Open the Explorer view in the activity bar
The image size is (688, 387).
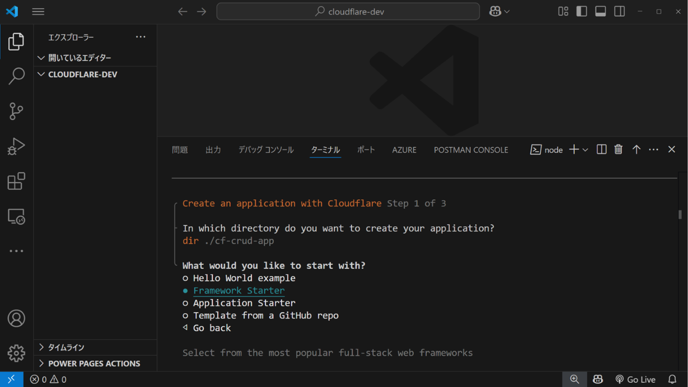16,42
